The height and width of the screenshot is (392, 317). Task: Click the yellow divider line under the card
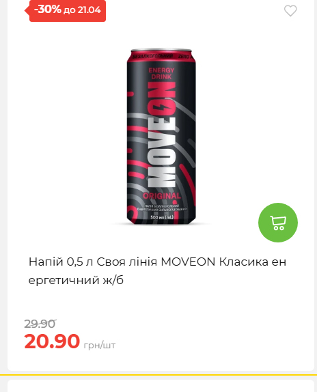pos(158,375)
